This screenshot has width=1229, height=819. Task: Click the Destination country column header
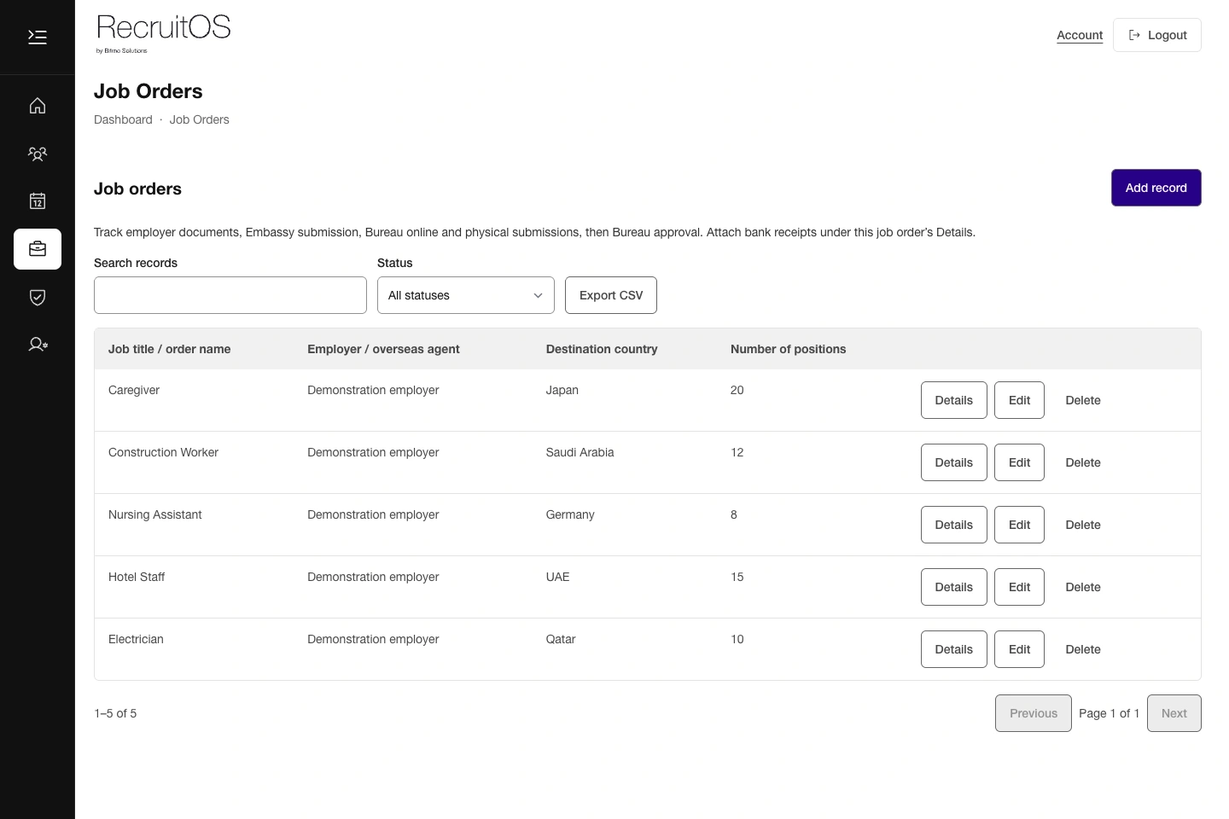(602, 349)
